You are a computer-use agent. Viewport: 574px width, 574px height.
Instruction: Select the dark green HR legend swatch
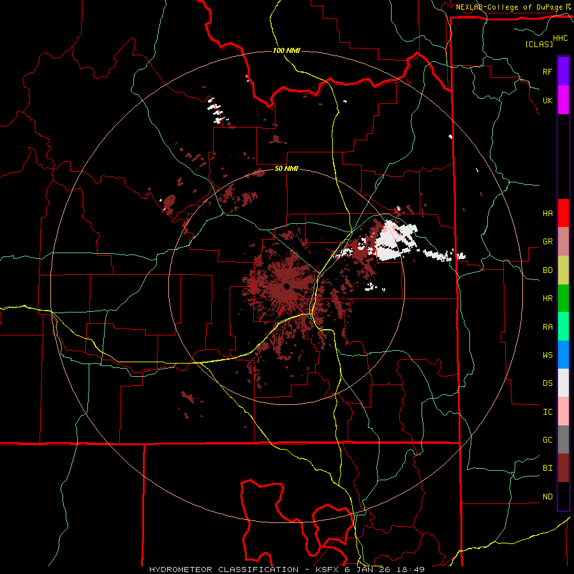pos(563,298)
